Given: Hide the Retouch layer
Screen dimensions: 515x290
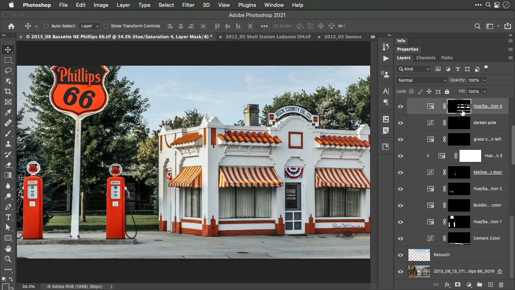Looking at the screenshot, I should click(x=400, y=255).
